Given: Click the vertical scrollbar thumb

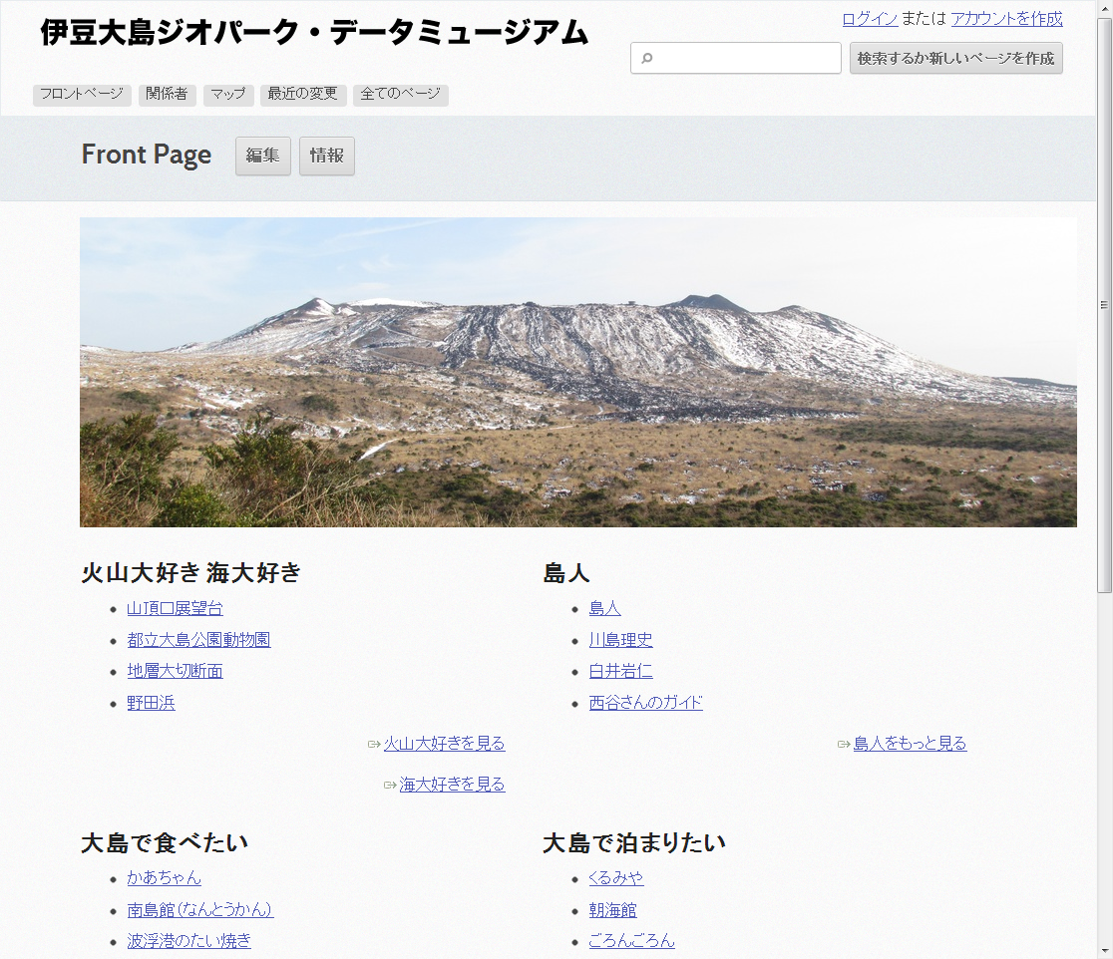Looking at the screenshot, I should point(1104,305).
